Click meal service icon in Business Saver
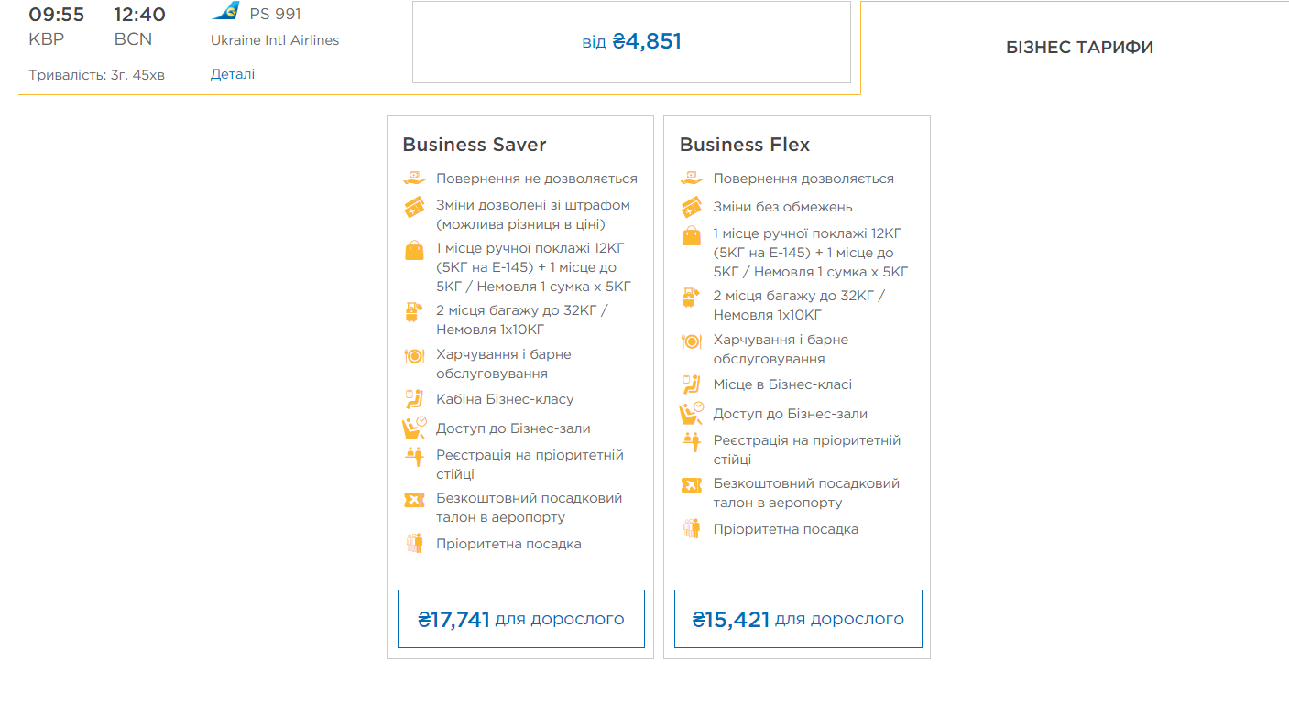1289x704 pixels. click(x=414, y=356)
